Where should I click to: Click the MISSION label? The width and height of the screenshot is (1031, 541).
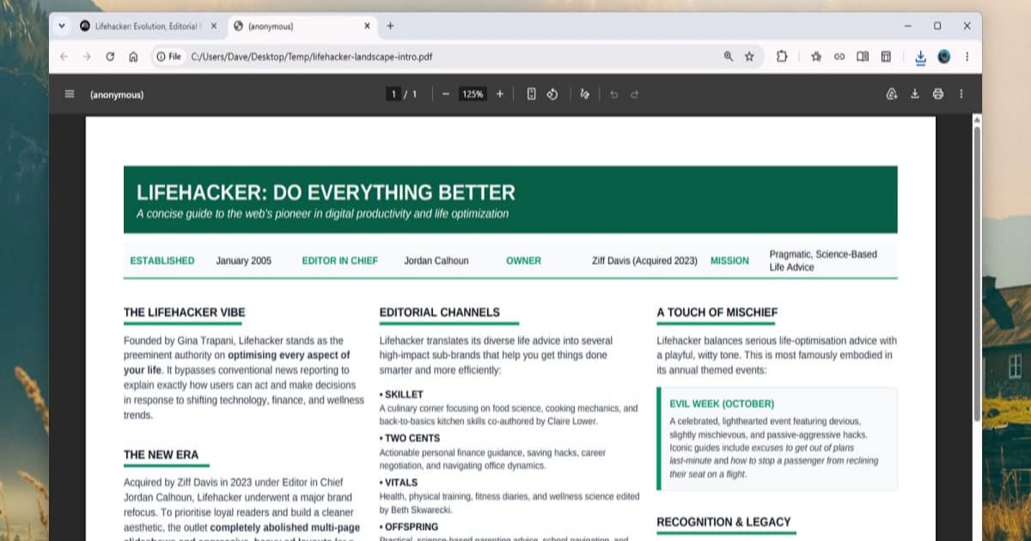(x=729, y=261)
